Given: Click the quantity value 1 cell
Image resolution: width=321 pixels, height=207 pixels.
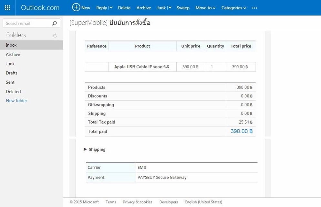Looking at the screenshot, I should [x=215, y=67].
